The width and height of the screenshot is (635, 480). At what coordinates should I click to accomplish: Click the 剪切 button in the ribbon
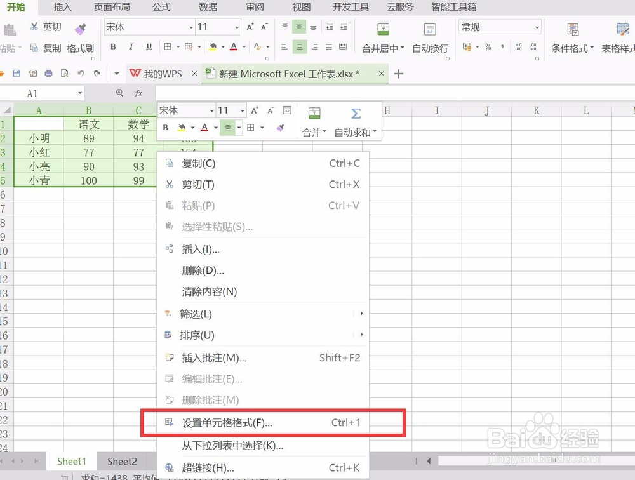(51, 27)
